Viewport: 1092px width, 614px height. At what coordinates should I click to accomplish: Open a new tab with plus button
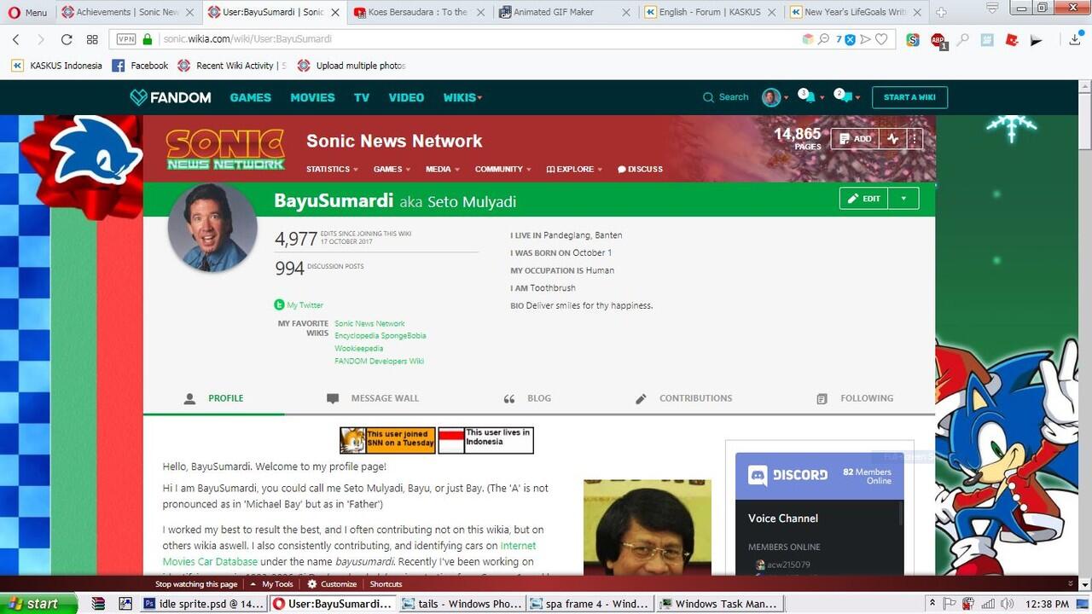pos(941,12)
